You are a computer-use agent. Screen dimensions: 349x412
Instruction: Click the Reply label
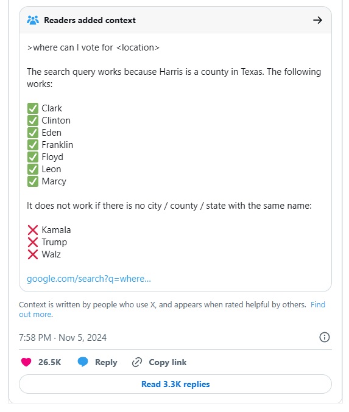pyautogui.click(x=106, y=362)
